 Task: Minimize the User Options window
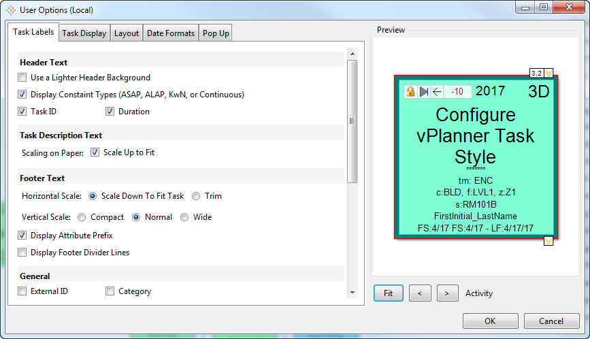pos(525,7)
